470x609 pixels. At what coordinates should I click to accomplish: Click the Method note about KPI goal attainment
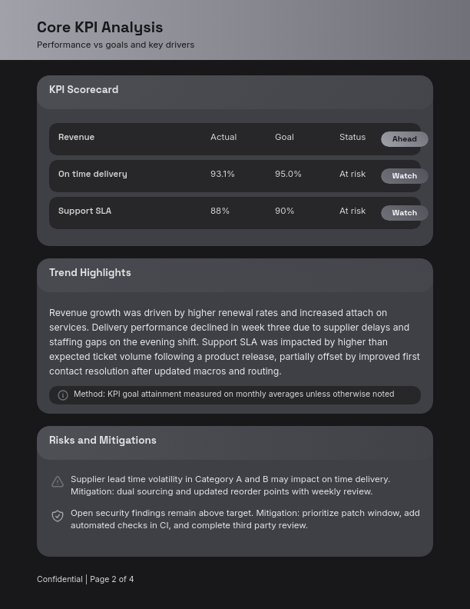pyautogui.click(x=233, y=394)
